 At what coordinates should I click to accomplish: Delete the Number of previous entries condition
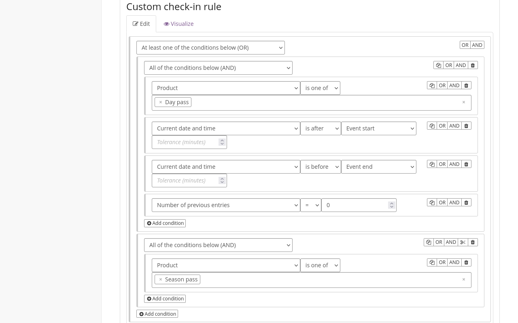click(x=466, y=203)
